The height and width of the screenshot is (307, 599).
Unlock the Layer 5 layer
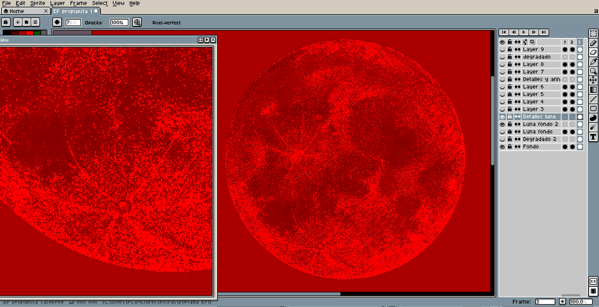[510, 94]
